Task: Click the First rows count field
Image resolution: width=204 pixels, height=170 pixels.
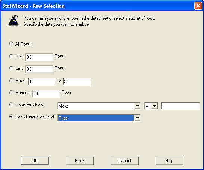Action: click(x=39, y=57)
